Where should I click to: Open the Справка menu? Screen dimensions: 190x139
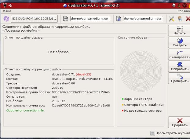click(184, 11)
